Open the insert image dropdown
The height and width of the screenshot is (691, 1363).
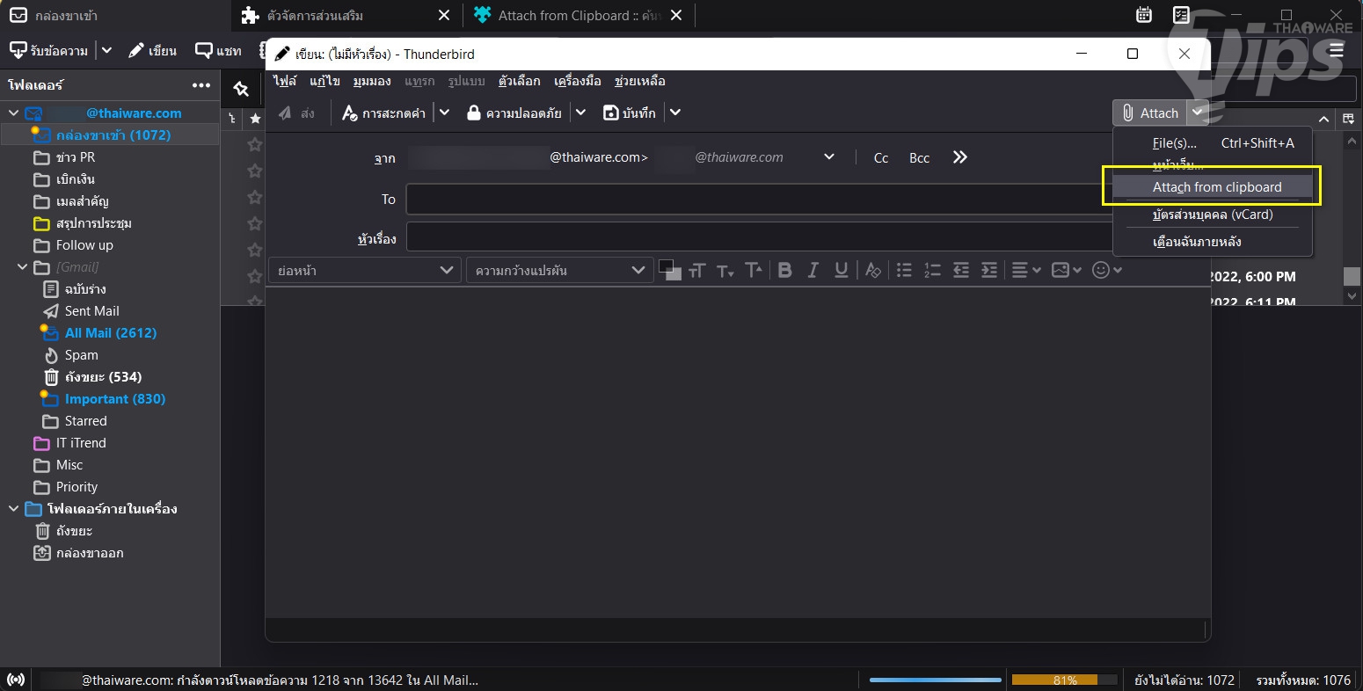1066,271
